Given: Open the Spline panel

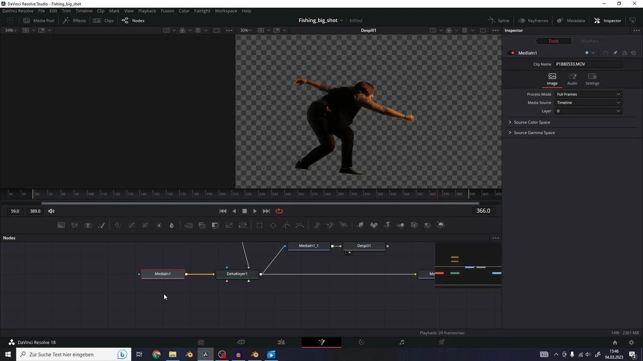Looking at the screenshot, I should (x=498, y=20).
